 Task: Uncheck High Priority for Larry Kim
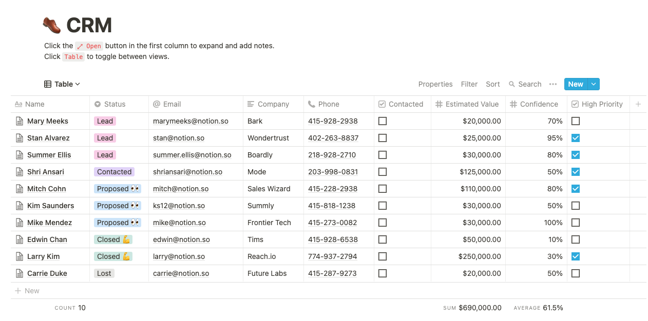576,256
